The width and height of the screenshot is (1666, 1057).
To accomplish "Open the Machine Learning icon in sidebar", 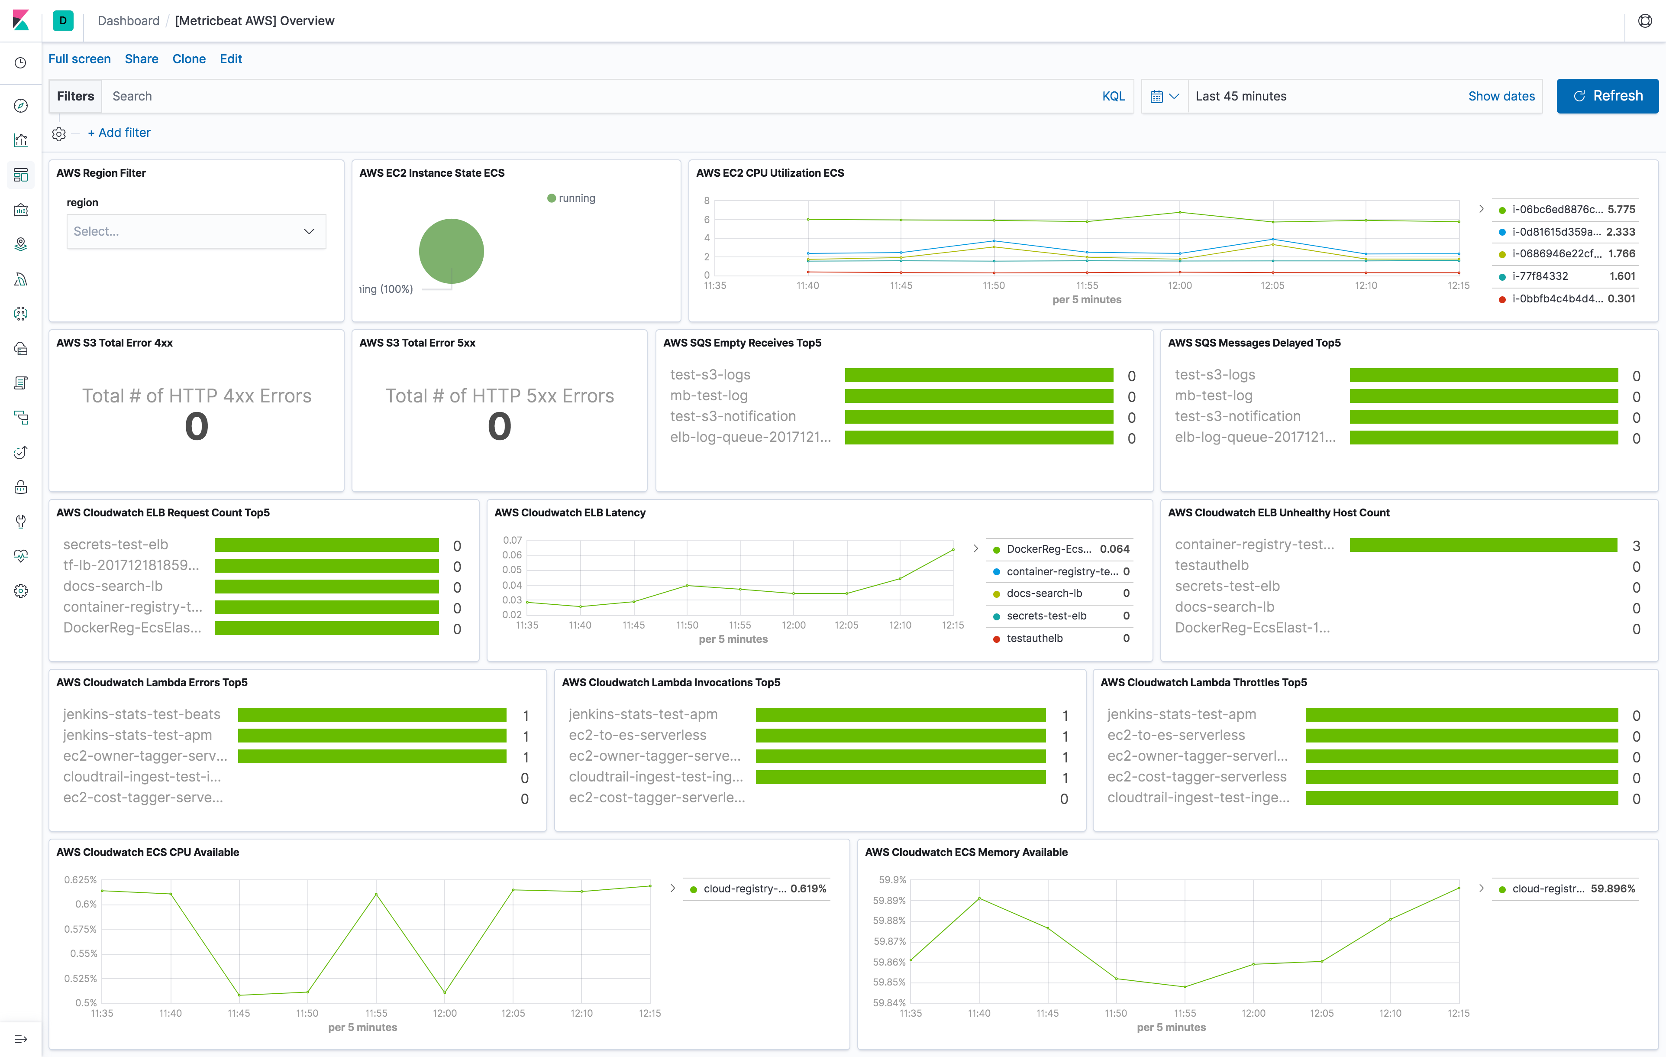I will click(21, 314).
